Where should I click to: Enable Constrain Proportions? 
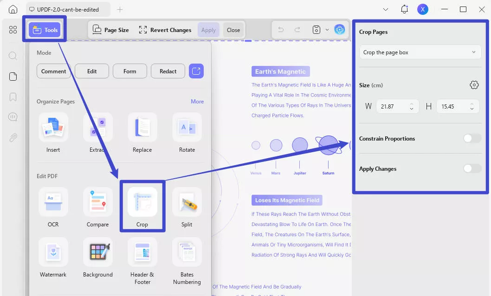tap(472, 138)
